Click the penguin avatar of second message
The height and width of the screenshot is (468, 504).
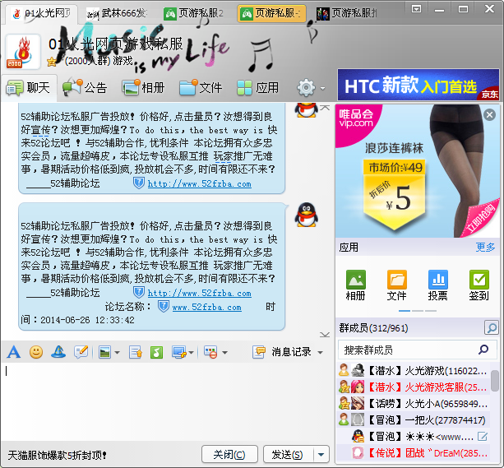pyautogui.click(x=307, y=215)
